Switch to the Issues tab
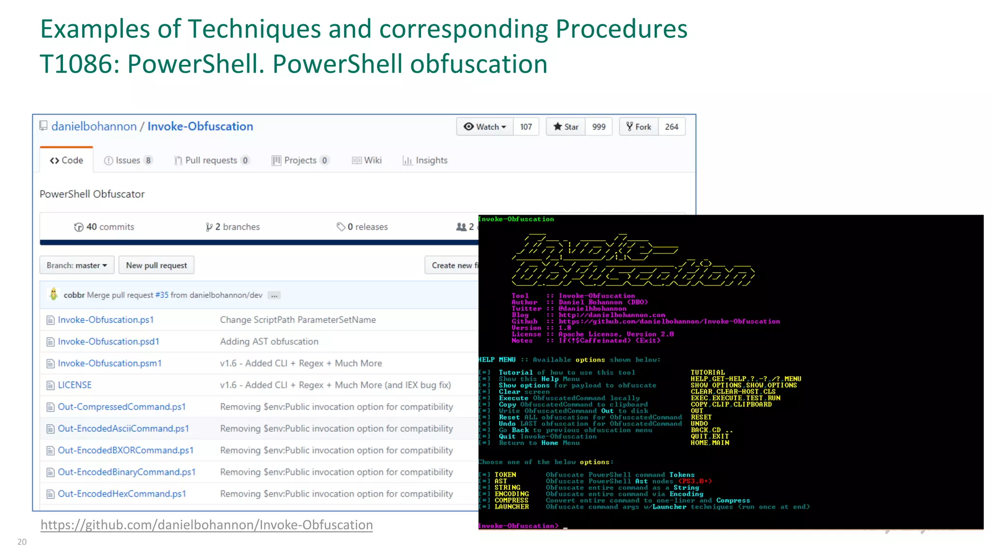The image size is (991, 557). click(128, 161)
